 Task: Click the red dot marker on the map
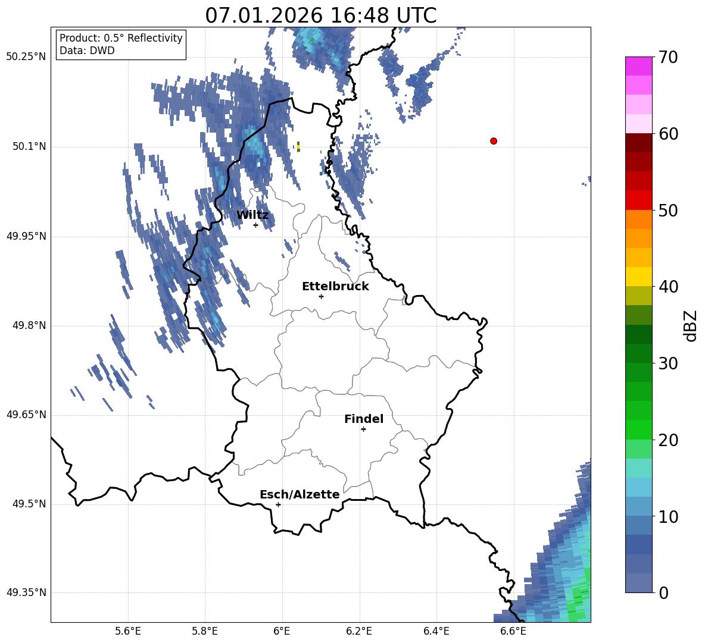pyautogui.click(x=494, y=141)
